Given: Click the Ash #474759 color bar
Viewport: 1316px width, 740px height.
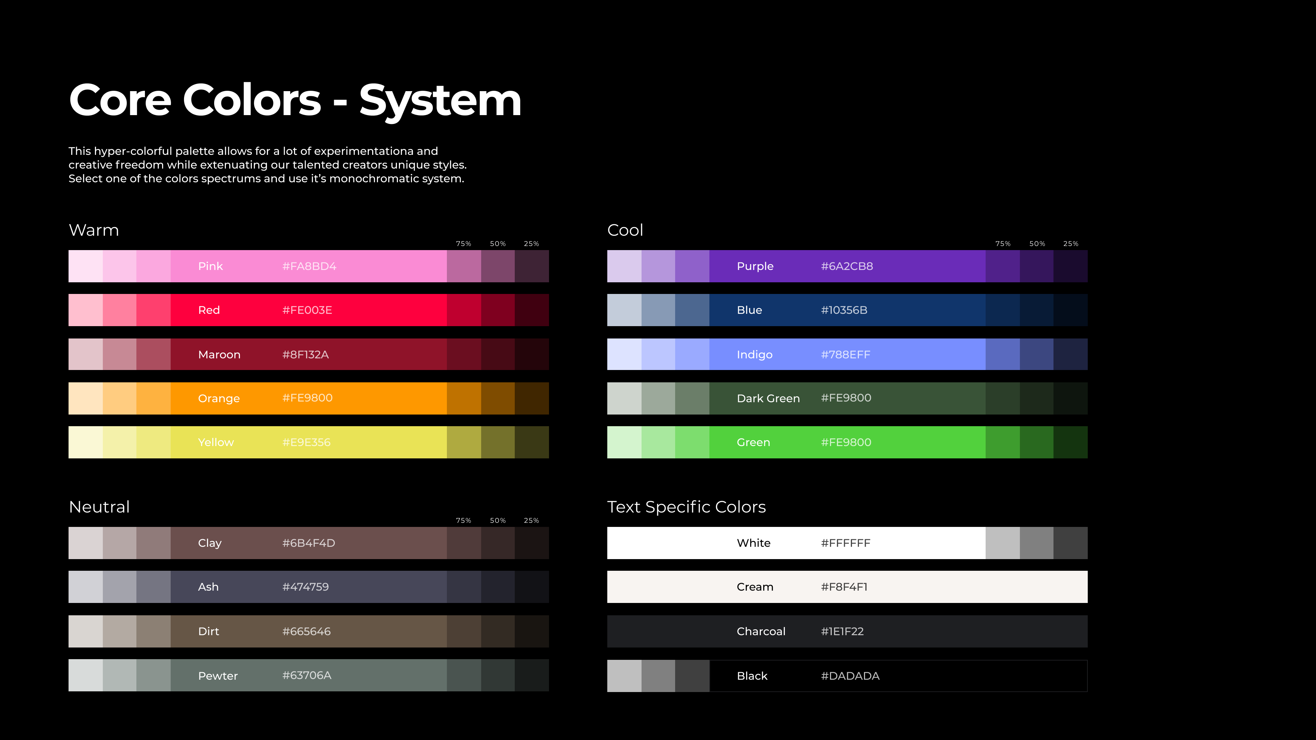Looking at the screenshot, I should 308,587.
